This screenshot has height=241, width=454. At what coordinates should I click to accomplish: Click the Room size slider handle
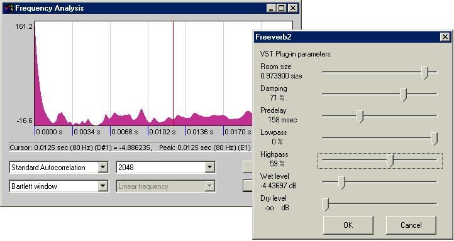coord(424,72)
